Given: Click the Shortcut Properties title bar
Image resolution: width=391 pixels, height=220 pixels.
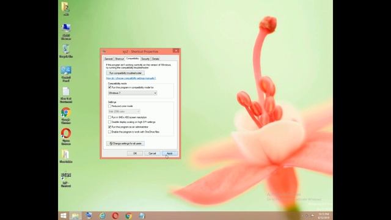Looking at the screenshot, I should [140, 51].
